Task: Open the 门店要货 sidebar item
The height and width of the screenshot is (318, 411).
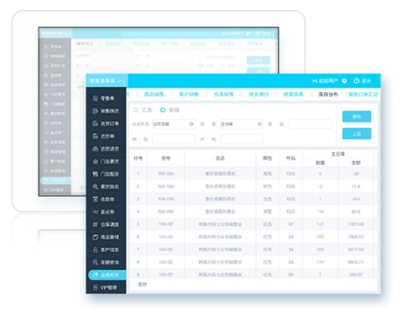Action: (106, 161)
